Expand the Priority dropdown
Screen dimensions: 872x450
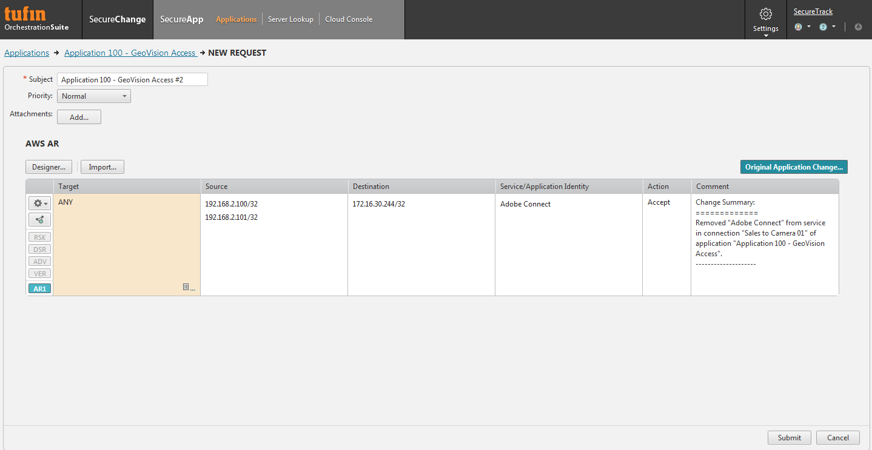coord(94,96)
